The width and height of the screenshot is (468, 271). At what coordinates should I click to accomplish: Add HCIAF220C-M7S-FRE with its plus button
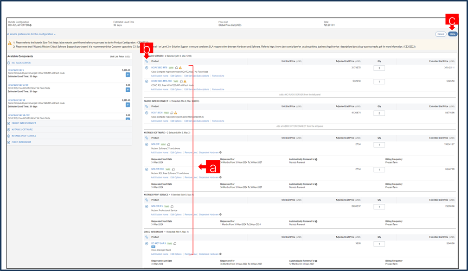pyautogui.click(x=128, y=90)
